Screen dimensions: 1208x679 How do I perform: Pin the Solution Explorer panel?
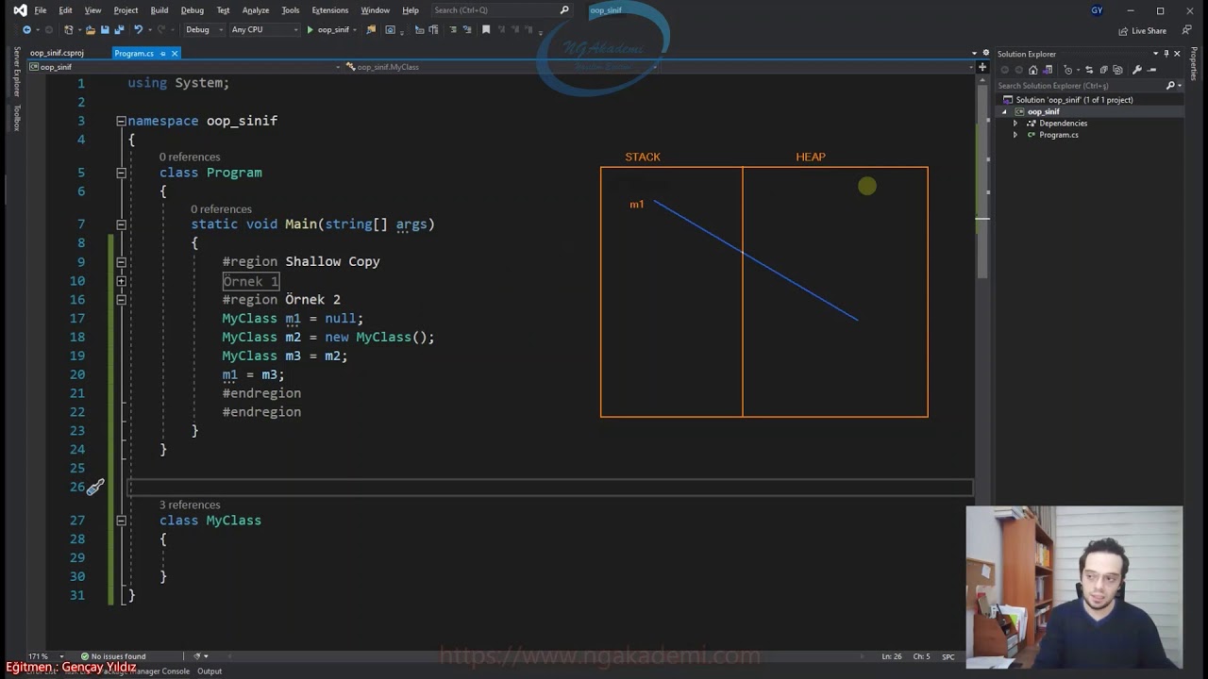pos(1166,54)
